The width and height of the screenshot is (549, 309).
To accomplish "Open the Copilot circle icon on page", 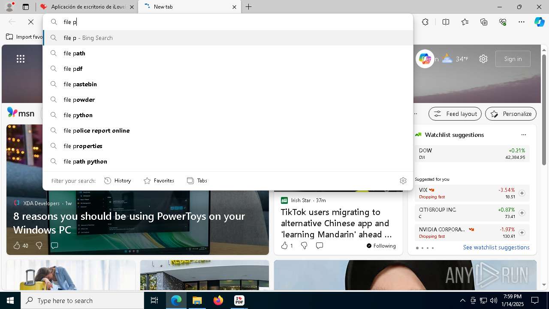I will point(425,59).
